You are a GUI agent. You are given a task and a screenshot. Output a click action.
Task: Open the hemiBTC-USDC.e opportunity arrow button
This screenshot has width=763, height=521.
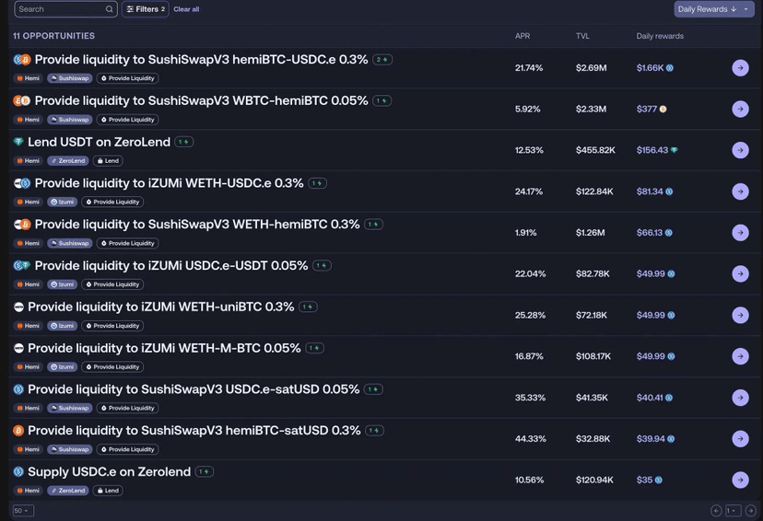[740, 68]
